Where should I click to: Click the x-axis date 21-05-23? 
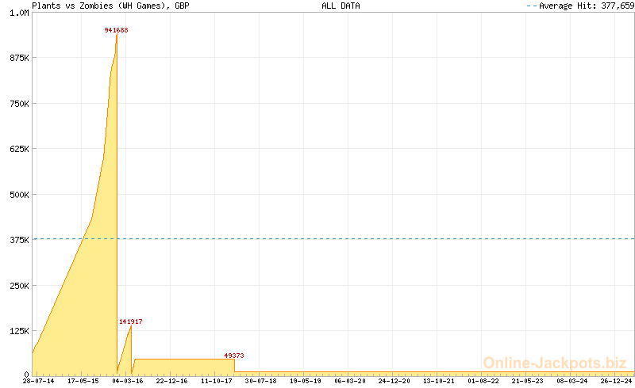click(x=527, y=381)
